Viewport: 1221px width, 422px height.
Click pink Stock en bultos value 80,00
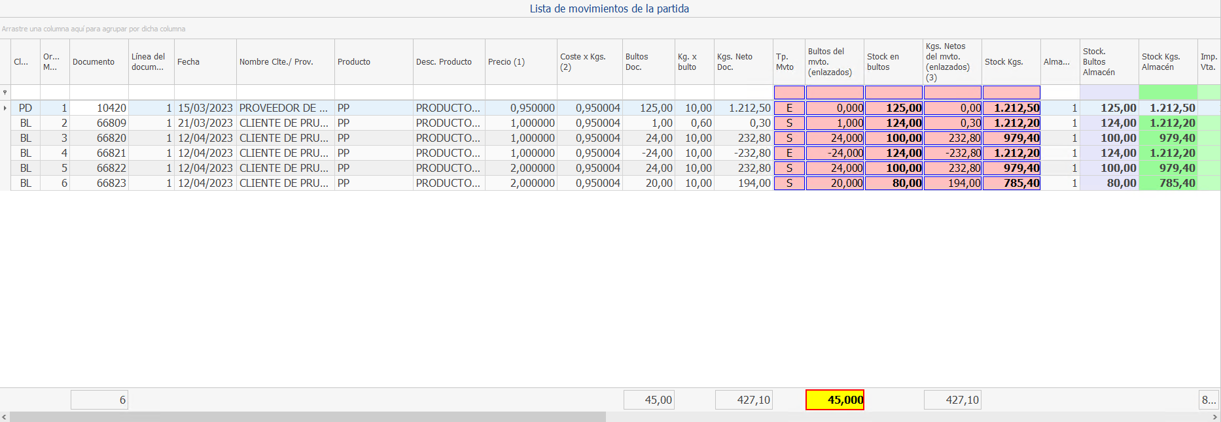894,183
